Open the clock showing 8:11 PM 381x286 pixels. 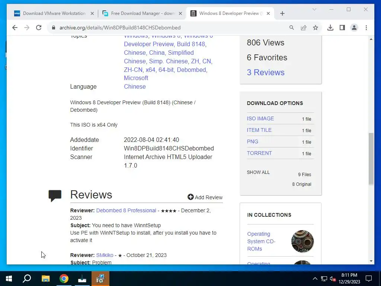[x=349, y=279]
